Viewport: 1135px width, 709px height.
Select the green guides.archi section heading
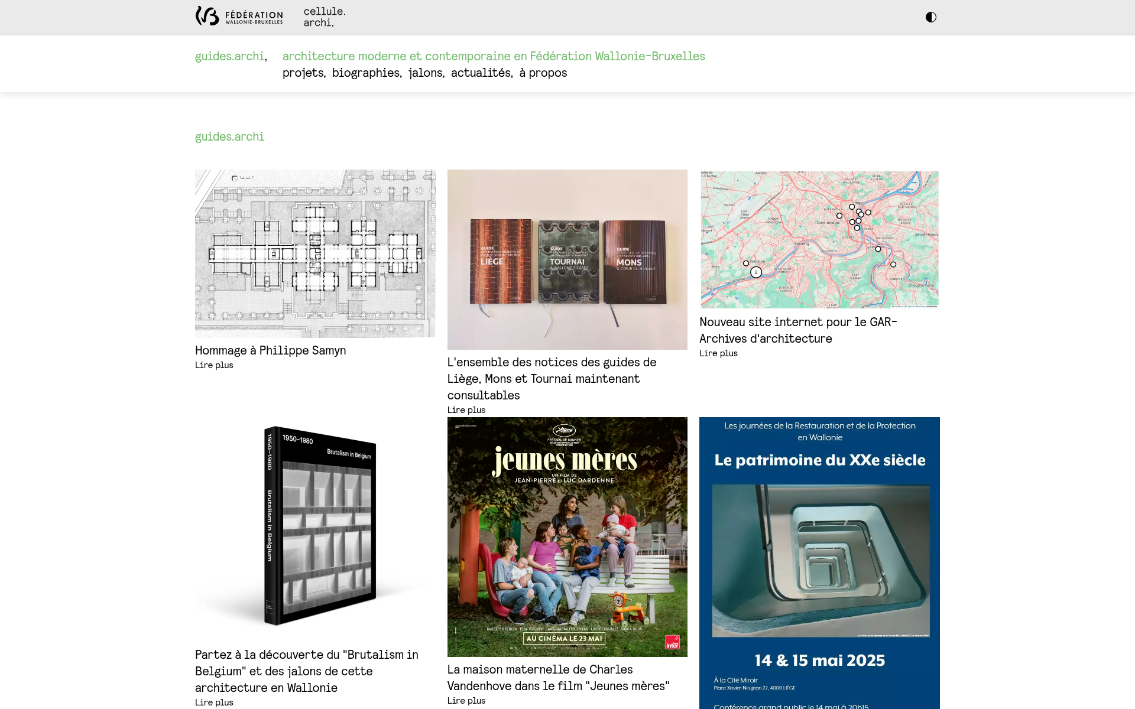pyautogui.click(x=229, y=136)
